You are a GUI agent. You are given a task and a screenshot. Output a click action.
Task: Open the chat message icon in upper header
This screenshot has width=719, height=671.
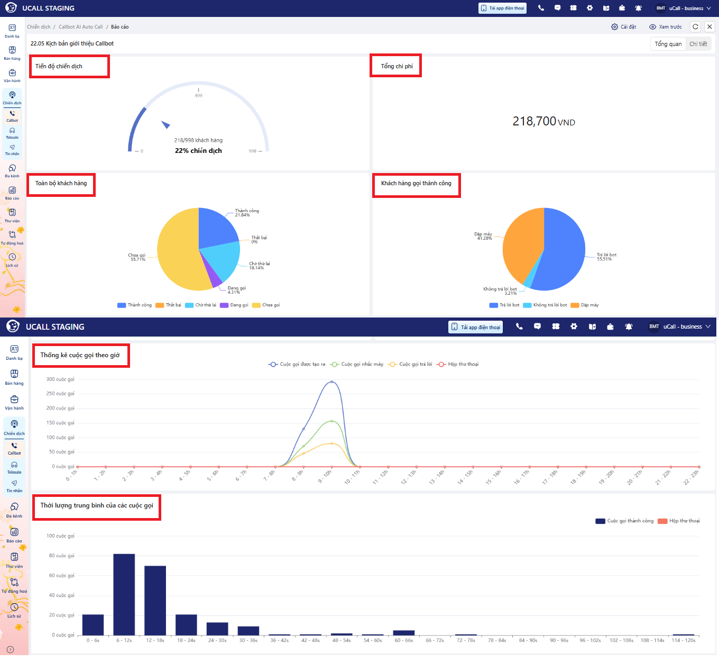coord(557,8)
